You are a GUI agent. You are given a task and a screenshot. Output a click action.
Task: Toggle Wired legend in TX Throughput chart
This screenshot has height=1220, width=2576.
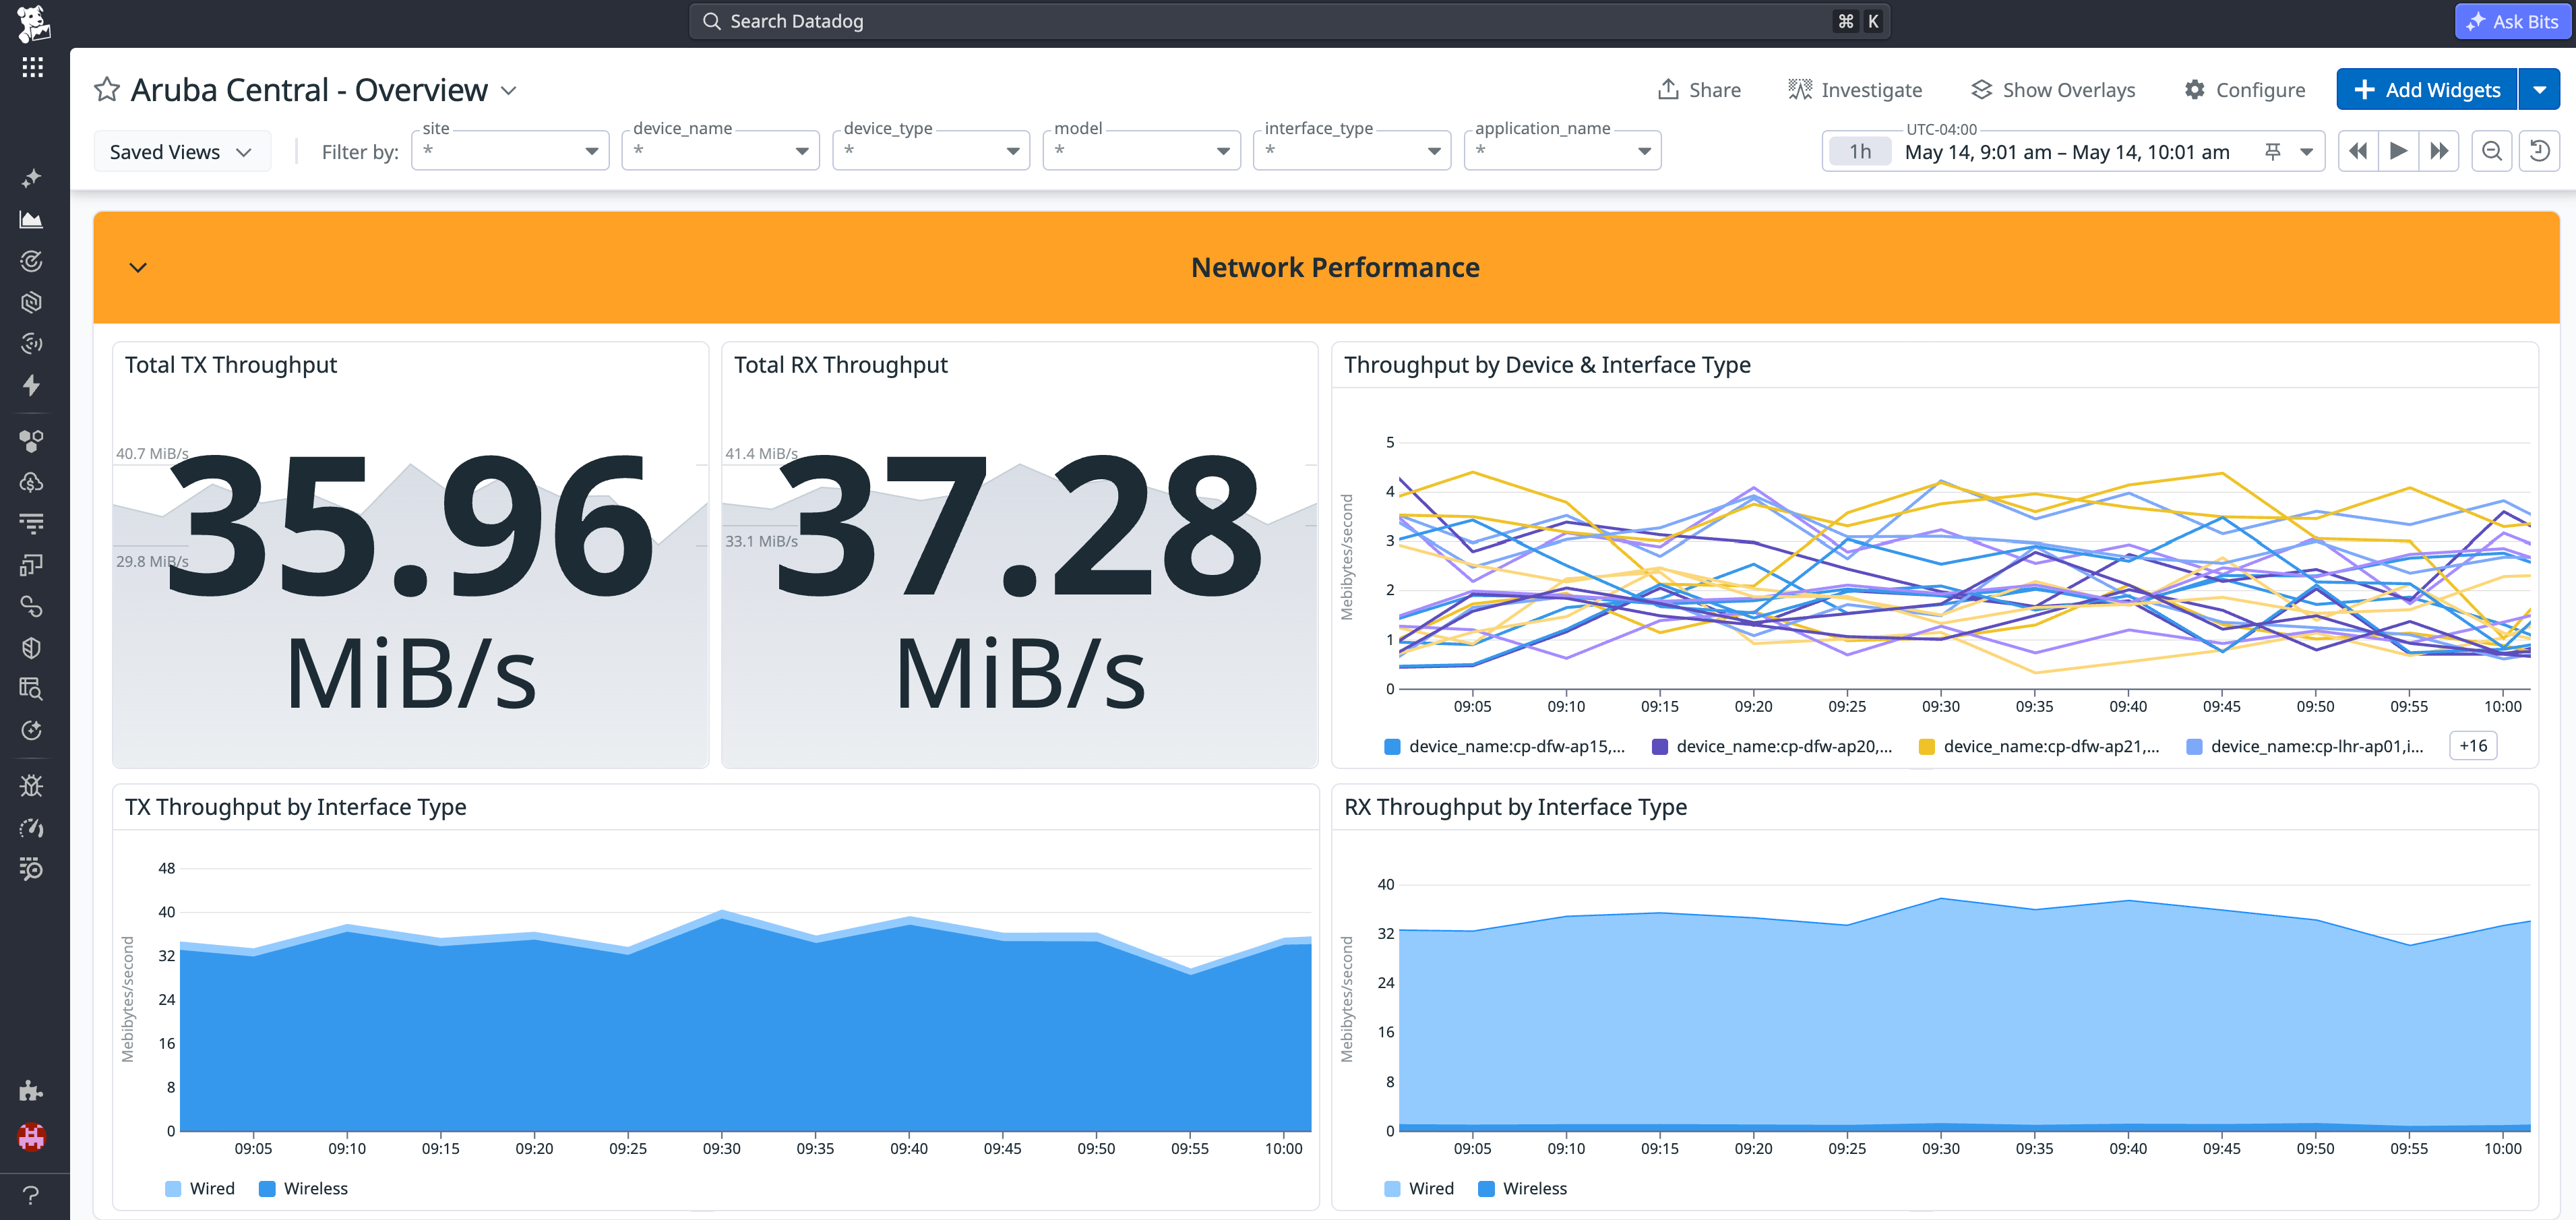(x=200, y=1188)
